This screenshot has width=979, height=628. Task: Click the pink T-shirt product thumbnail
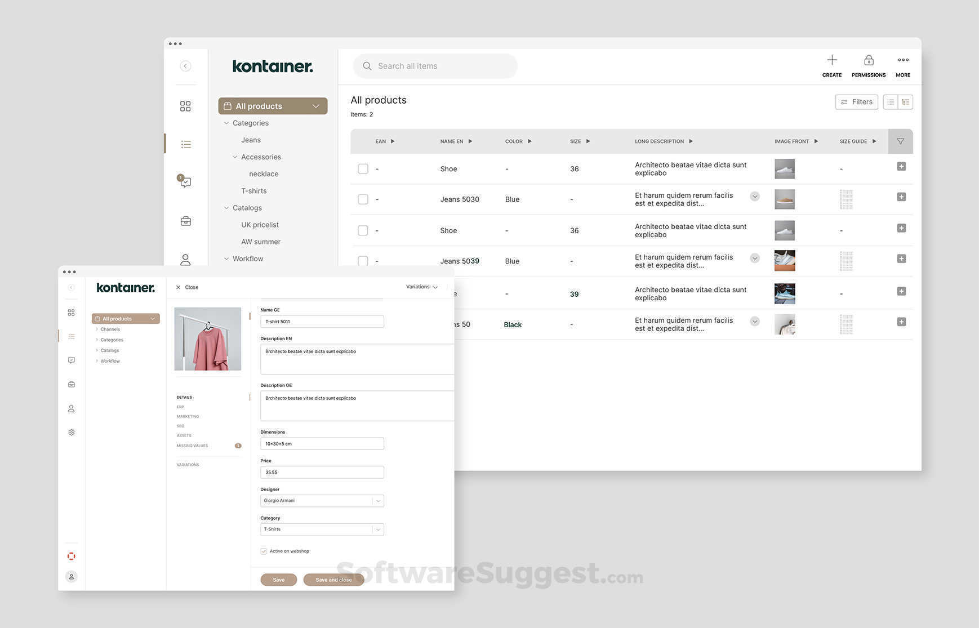click(x=207, y=338)
